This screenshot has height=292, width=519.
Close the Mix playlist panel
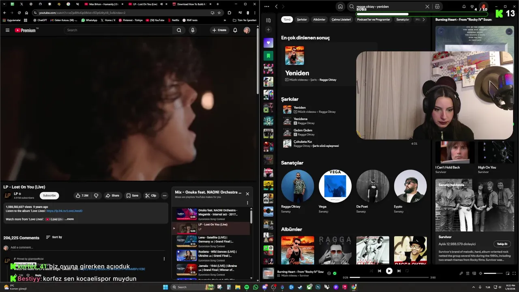247,194
